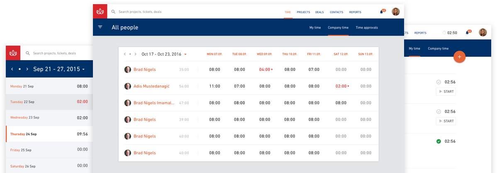Screen dimensions: 497x173
Task: Click the red logo in left window
Action: click(13, 53)
